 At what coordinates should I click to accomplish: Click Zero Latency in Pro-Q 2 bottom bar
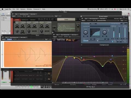(x=73, y=85)
